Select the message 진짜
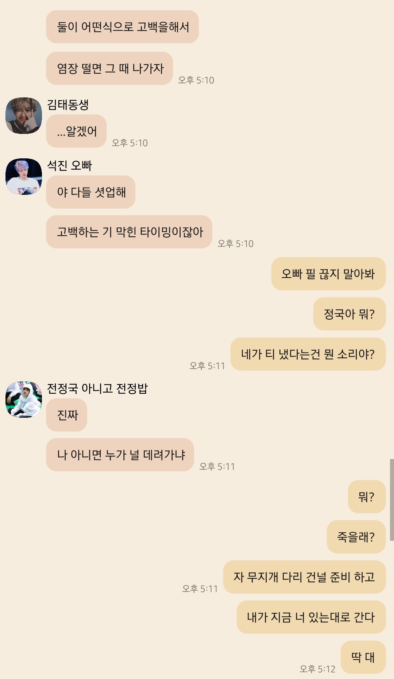 tap(66, 415)
